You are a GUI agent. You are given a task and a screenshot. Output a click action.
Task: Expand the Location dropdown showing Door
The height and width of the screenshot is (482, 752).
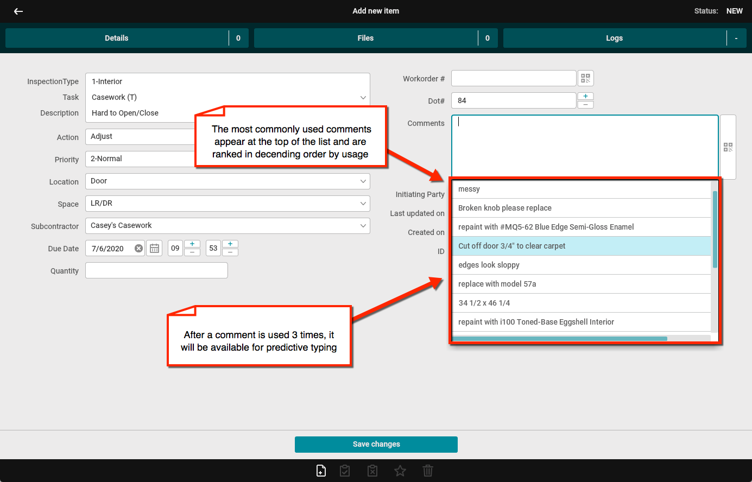tap(363, 181)
